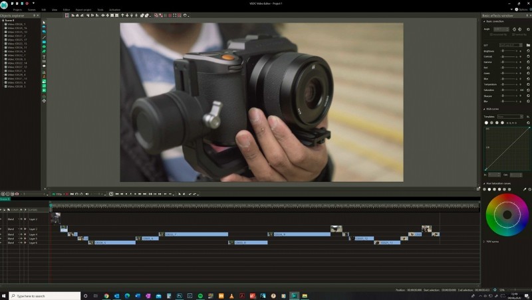Collapse the Basic correction section
The image size is (532, 300).
click(484, 21)
